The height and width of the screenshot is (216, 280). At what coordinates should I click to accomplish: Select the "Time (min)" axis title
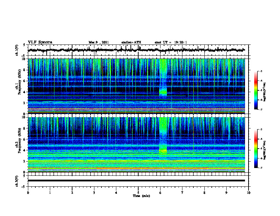pos(141,196)
